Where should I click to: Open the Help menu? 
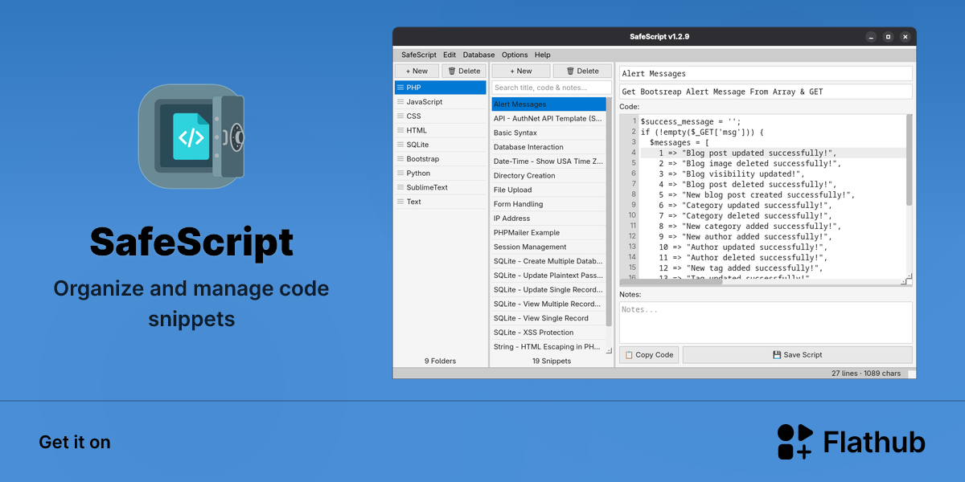pyautogui.click(x=543, y=55)
